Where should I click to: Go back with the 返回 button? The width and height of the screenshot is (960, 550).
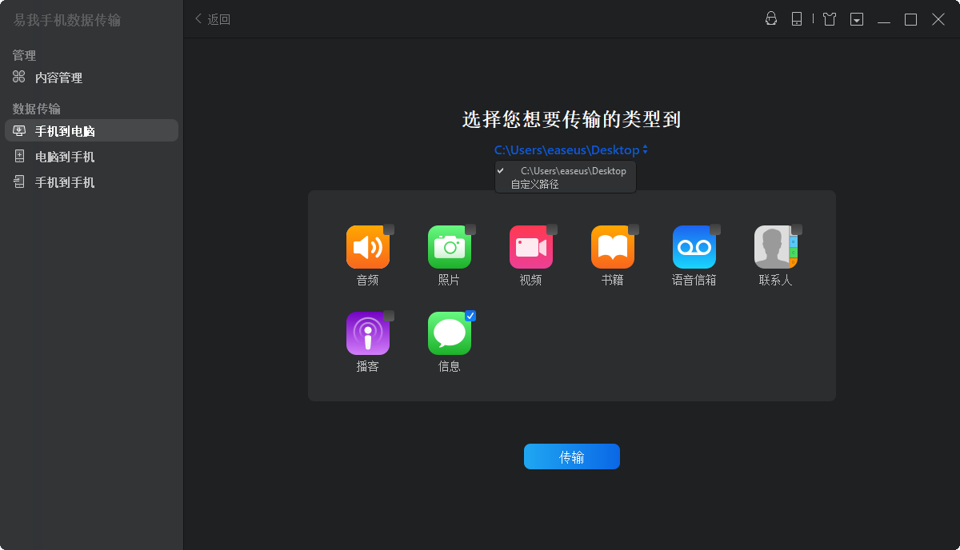(x=213, y=19)
